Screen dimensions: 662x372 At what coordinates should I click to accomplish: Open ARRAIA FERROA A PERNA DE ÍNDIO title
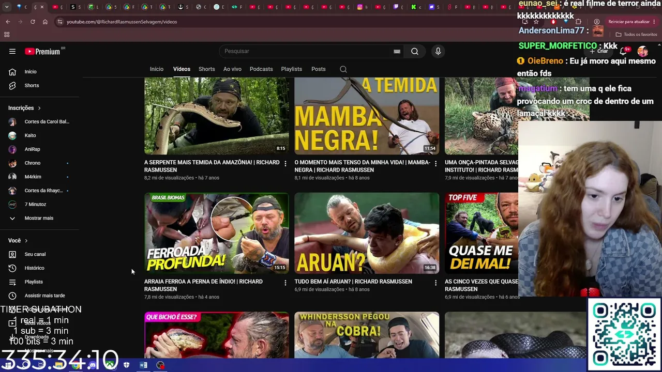[x=203, y=285]
